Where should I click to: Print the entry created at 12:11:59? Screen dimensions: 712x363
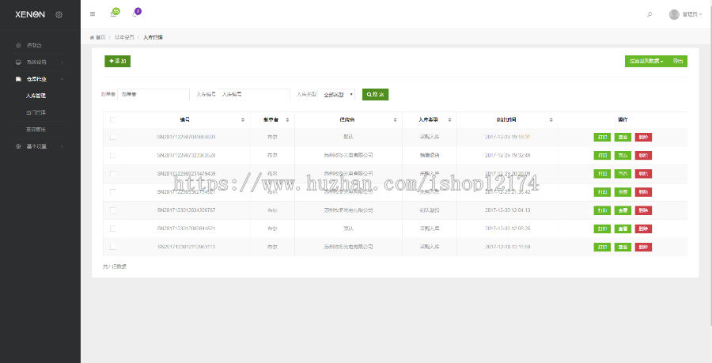click(x=602, y=248)
